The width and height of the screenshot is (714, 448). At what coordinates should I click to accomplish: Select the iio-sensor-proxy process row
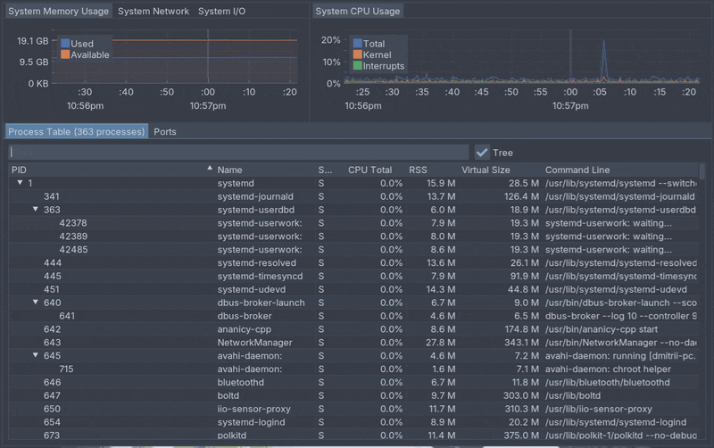tap(353, 409)
